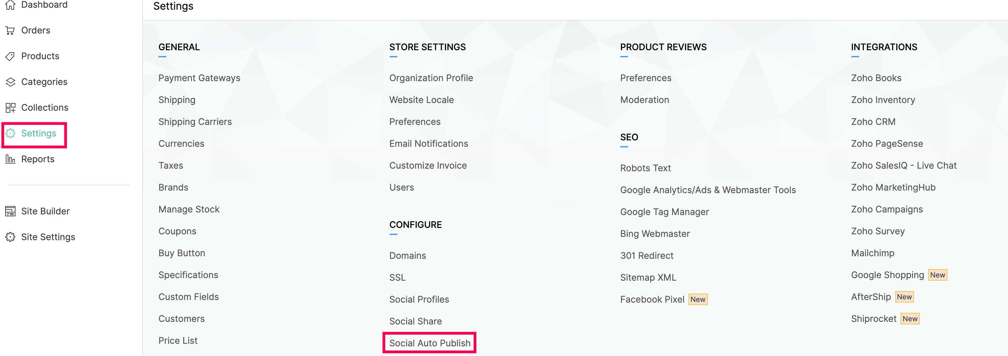Open the Email Notifications settings
The image size is (1008, 356).
point(428,144)
